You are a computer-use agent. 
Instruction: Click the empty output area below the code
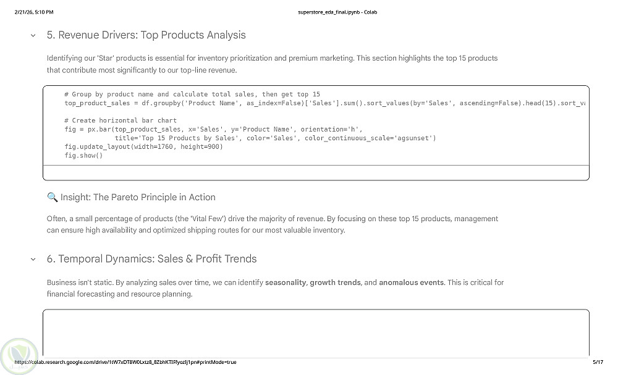pyautogui.click(x=316, y=172)
